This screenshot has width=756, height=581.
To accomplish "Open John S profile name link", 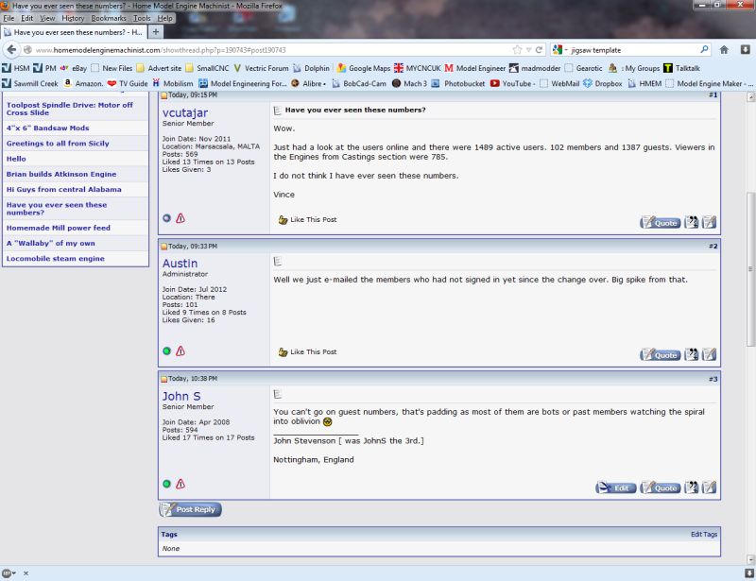I will pos(181,397).
